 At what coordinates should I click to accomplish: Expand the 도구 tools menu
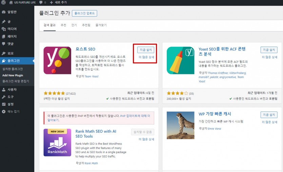[x=10, y=97]
